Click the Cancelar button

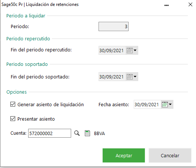pos(170,155)
